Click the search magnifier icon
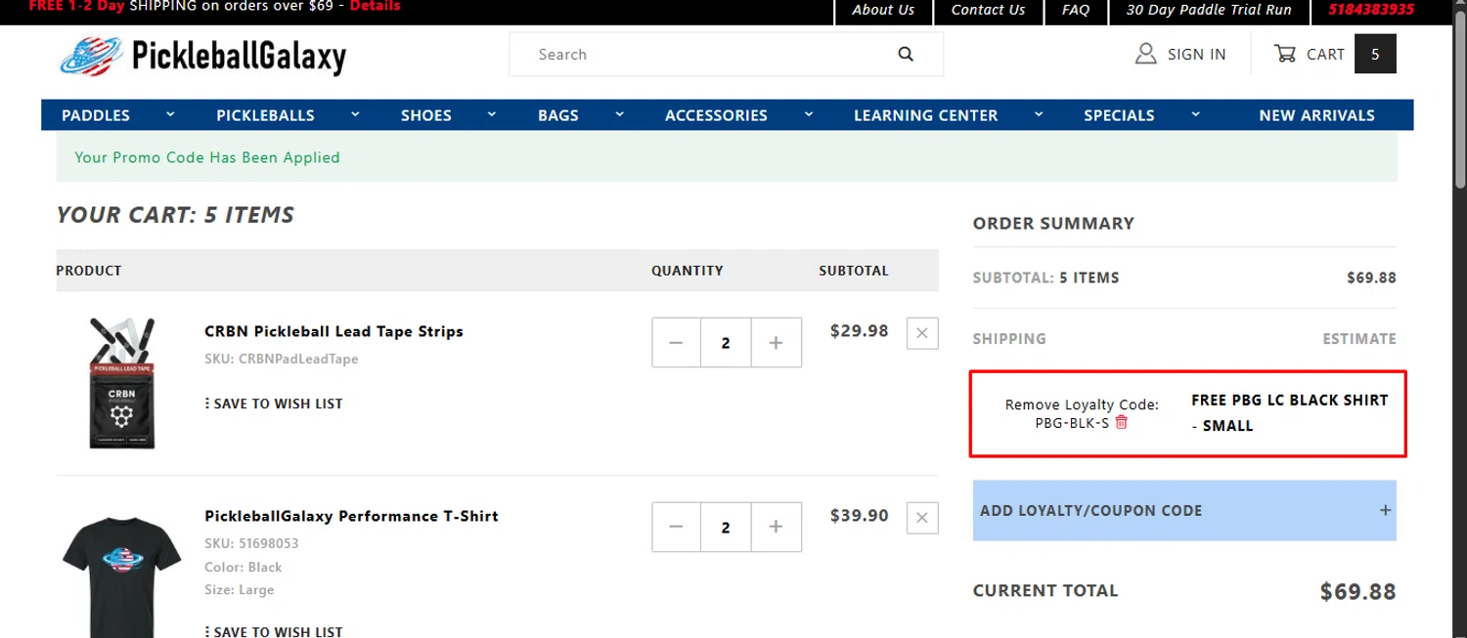 point(906,55)
